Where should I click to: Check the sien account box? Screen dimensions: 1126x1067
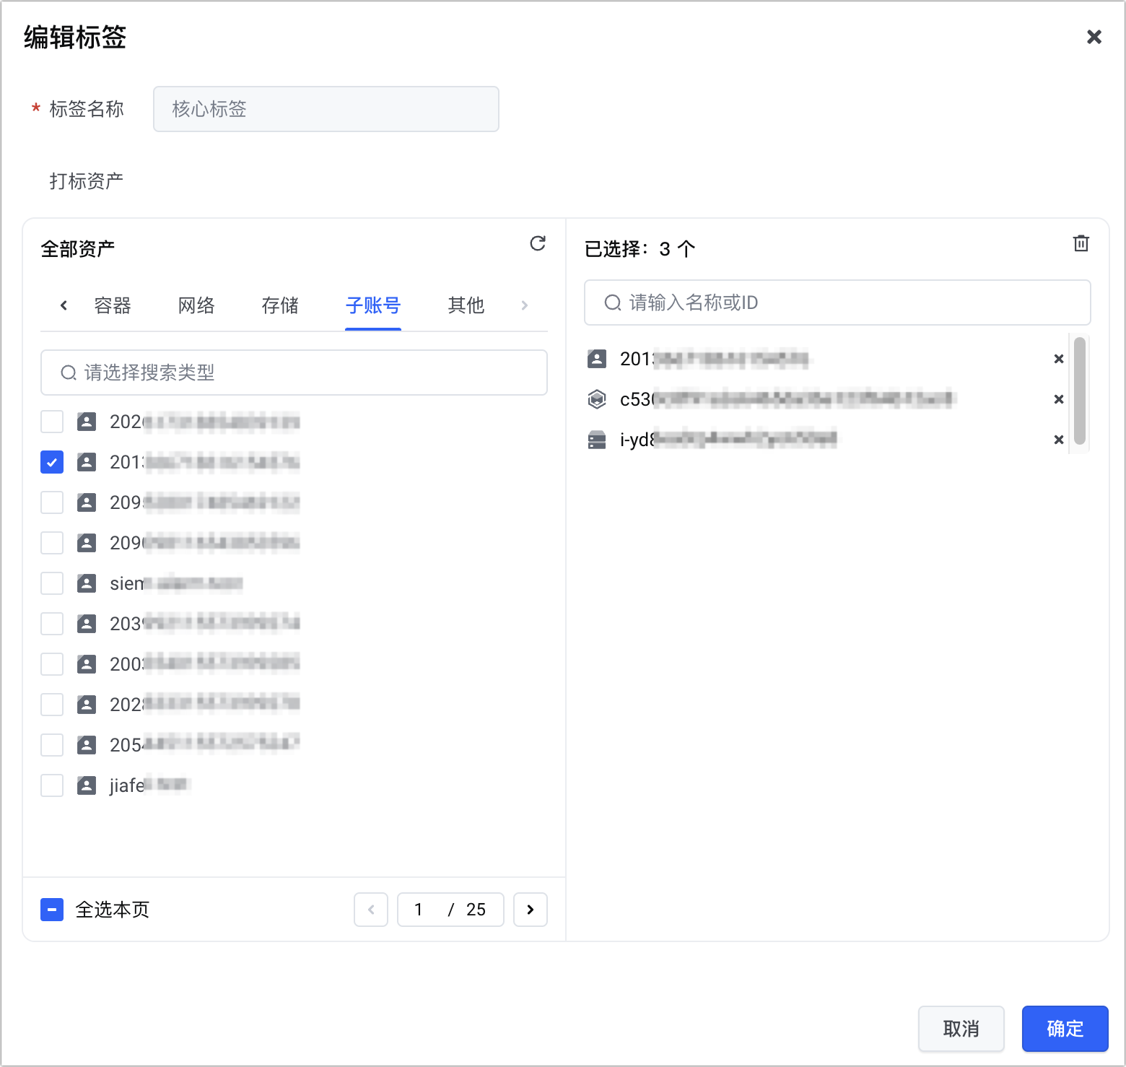[52, 583]
